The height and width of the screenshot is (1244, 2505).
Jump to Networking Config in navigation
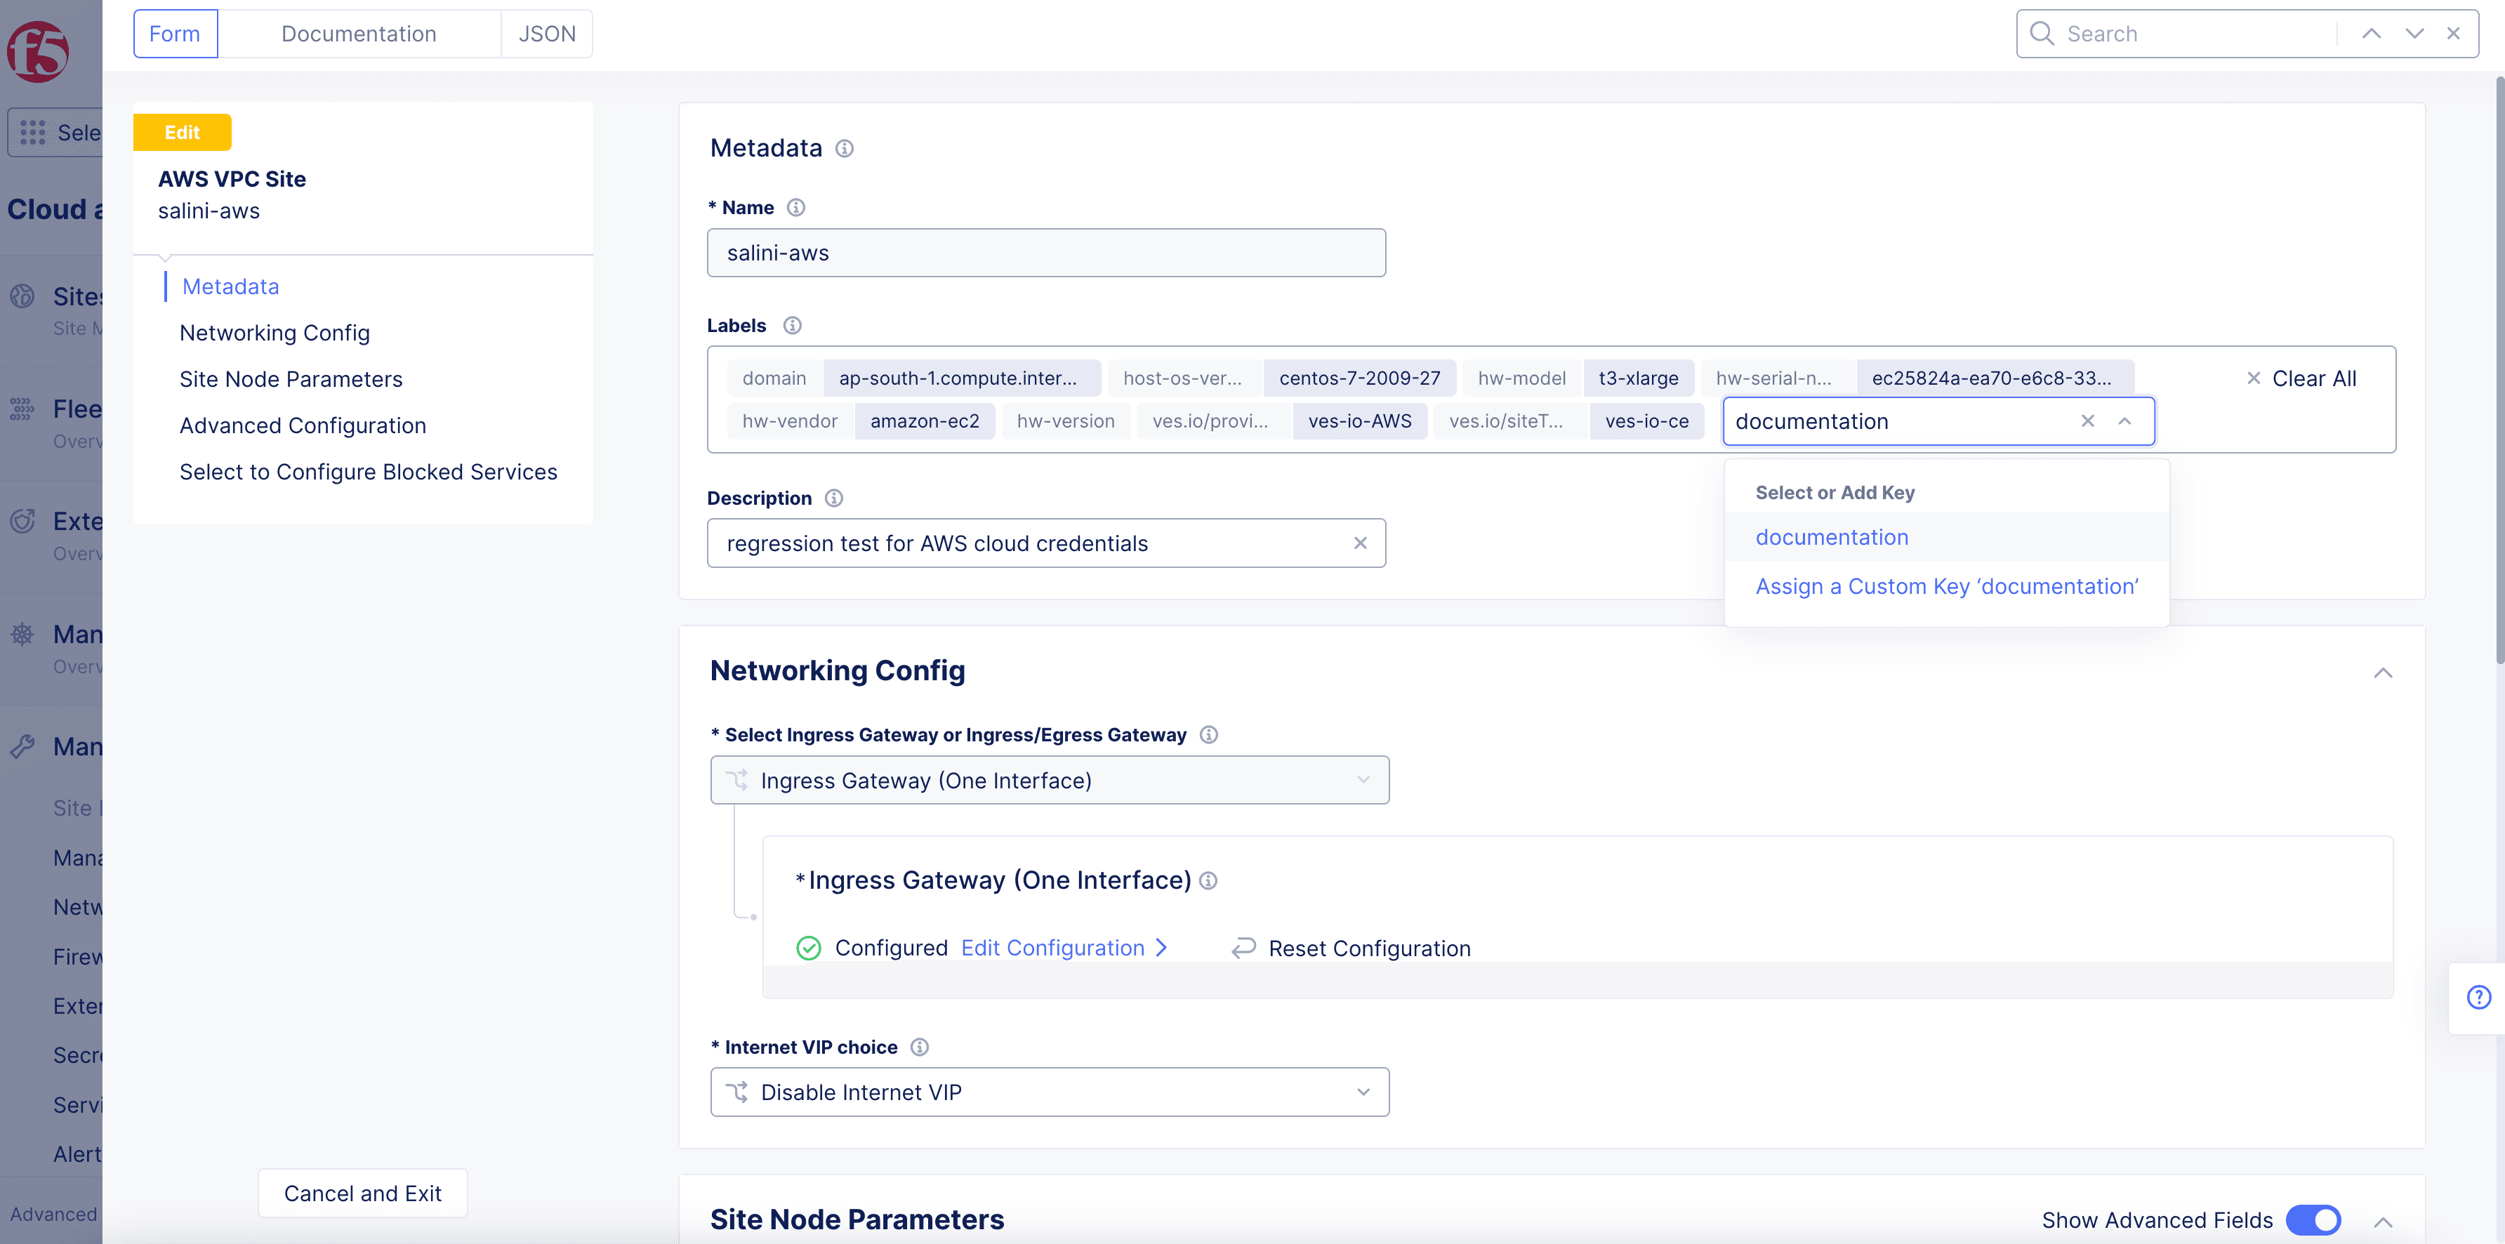tap(275, 333)
